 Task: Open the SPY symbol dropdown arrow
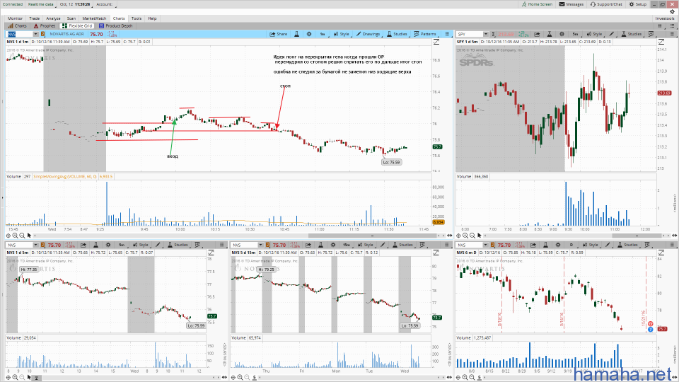coord(486,34)
